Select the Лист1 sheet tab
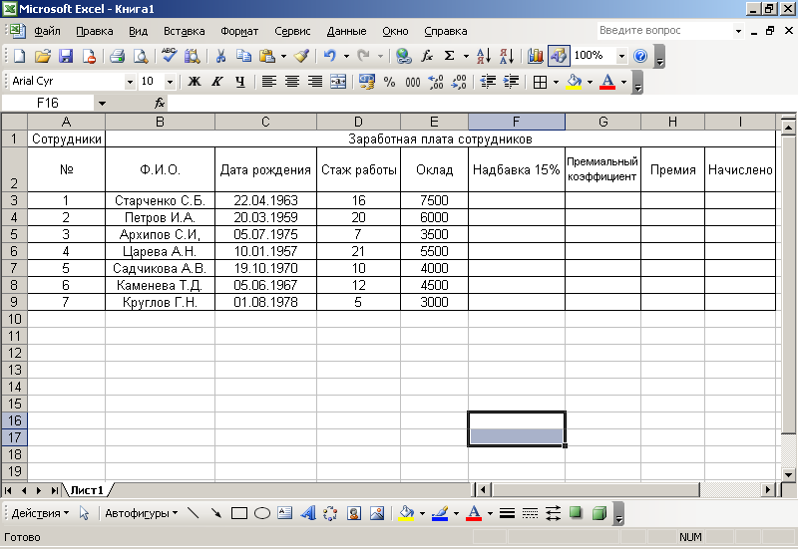Viewport: 798px width, 549px height. [x=87, y=490]
